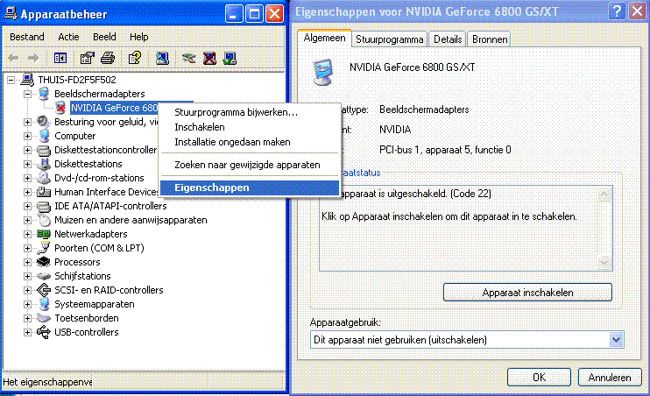Expand the Systeemapparaten tree node
The height and width of the screenshot is (396, 650).
(29, 304)
